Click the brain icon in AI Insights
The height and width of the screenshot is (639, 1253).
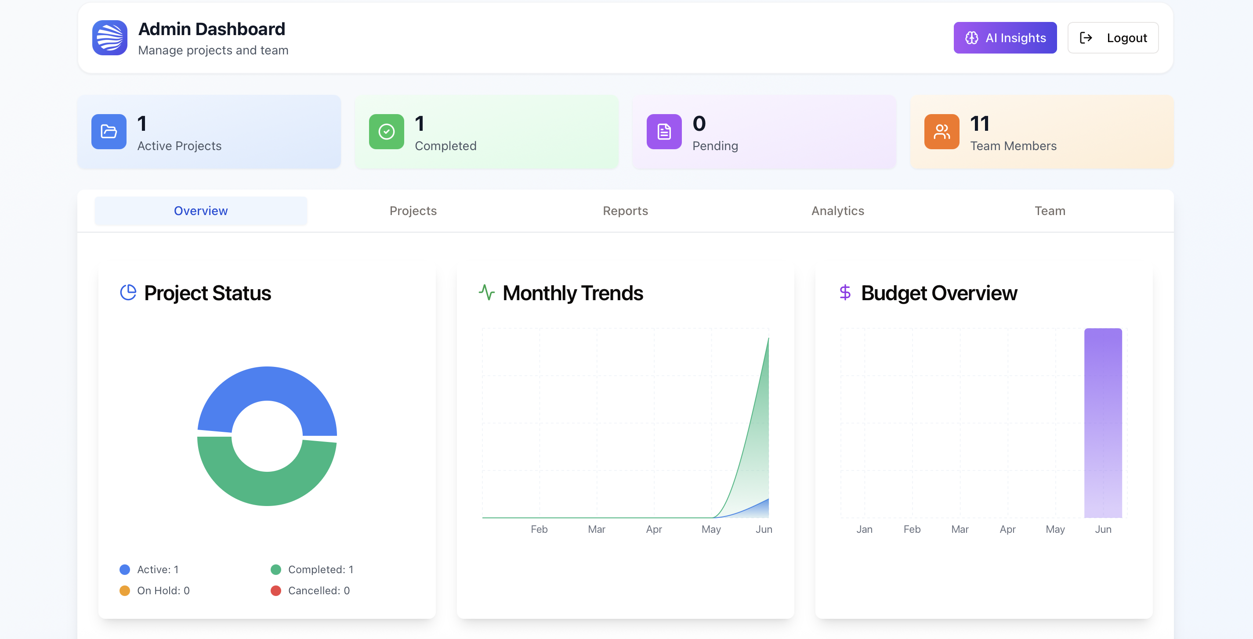point(971,38)
